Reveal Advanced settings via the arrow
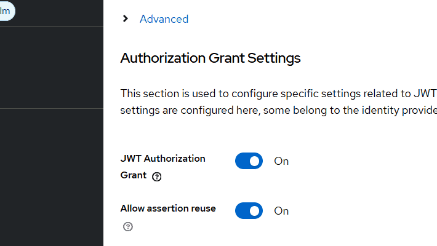 126,18
